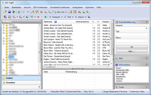Viewport: 151px width, 95px height.
Task: Click the Mehr ... button
Action: pyautogui.click(x=132, y=51)
